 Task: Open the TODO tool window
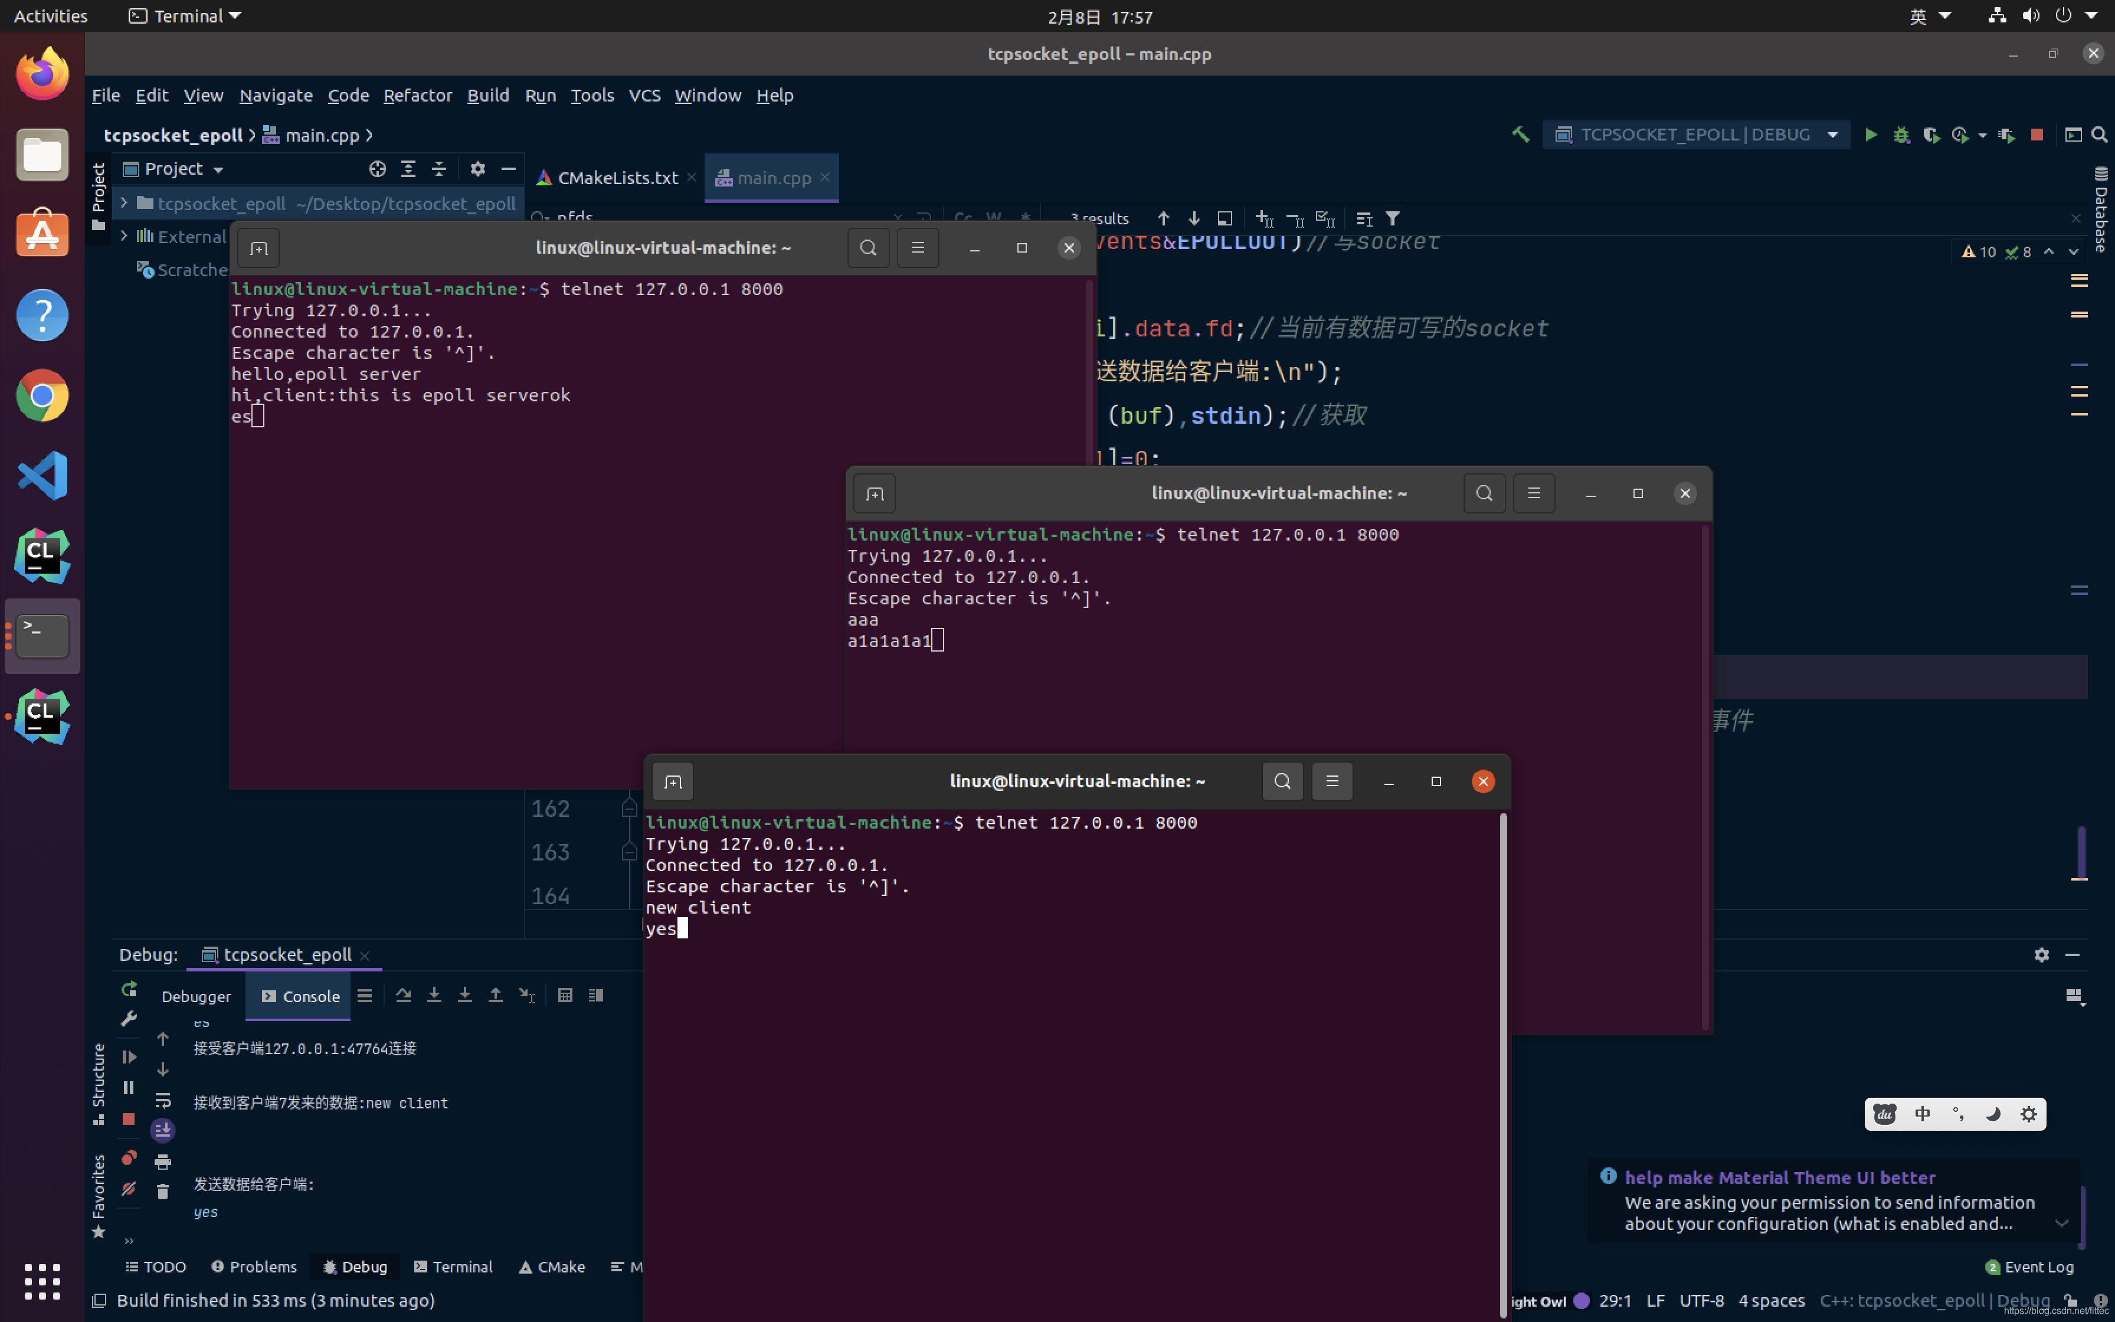click(x=156, y=1267)
